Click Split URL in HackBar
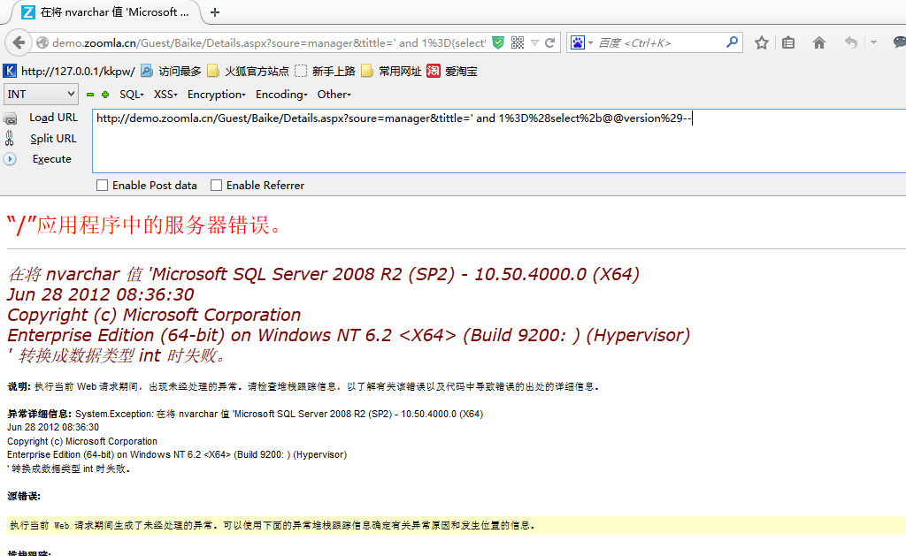The image size is (906, 556). 53,139
